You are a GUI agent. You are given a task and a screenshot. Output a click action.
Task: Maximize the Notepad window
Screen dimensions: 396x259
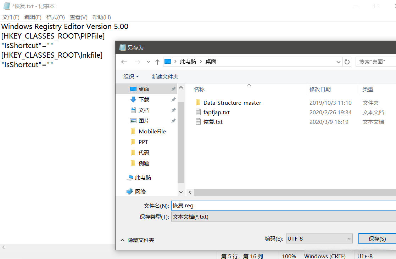coord(376,6)
